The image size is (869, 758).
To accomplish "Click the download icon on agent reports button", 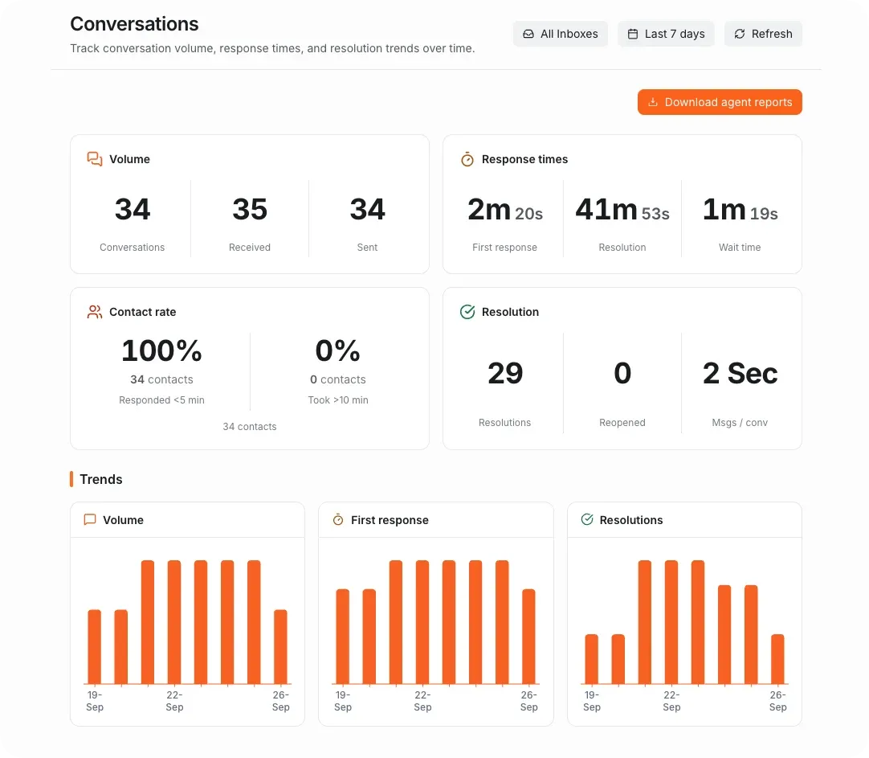I will [653, 102].
